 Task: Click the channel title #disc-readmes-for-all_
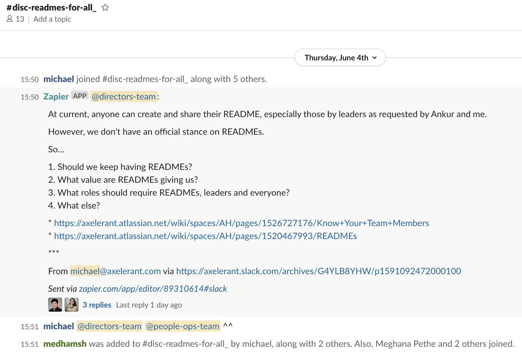tap(51, 7)
